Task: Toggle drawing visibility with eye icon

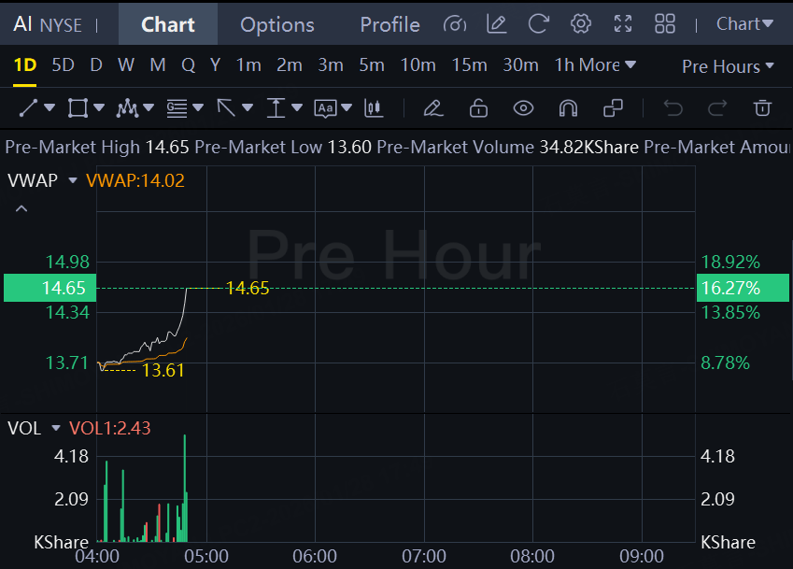Action: click(523, 108)
